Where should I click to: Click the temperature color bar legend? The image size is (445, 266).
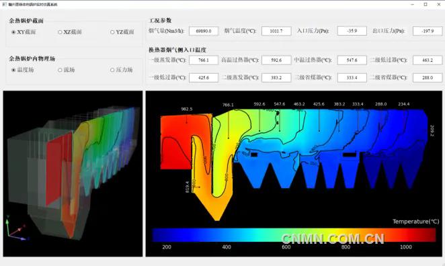[x=294, y=235]
